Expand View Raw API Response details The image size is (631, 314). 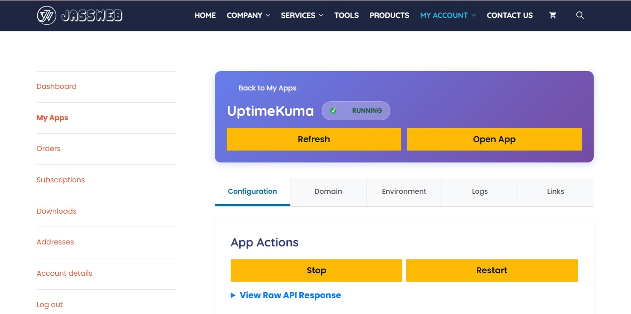click(x=286, y=295)
